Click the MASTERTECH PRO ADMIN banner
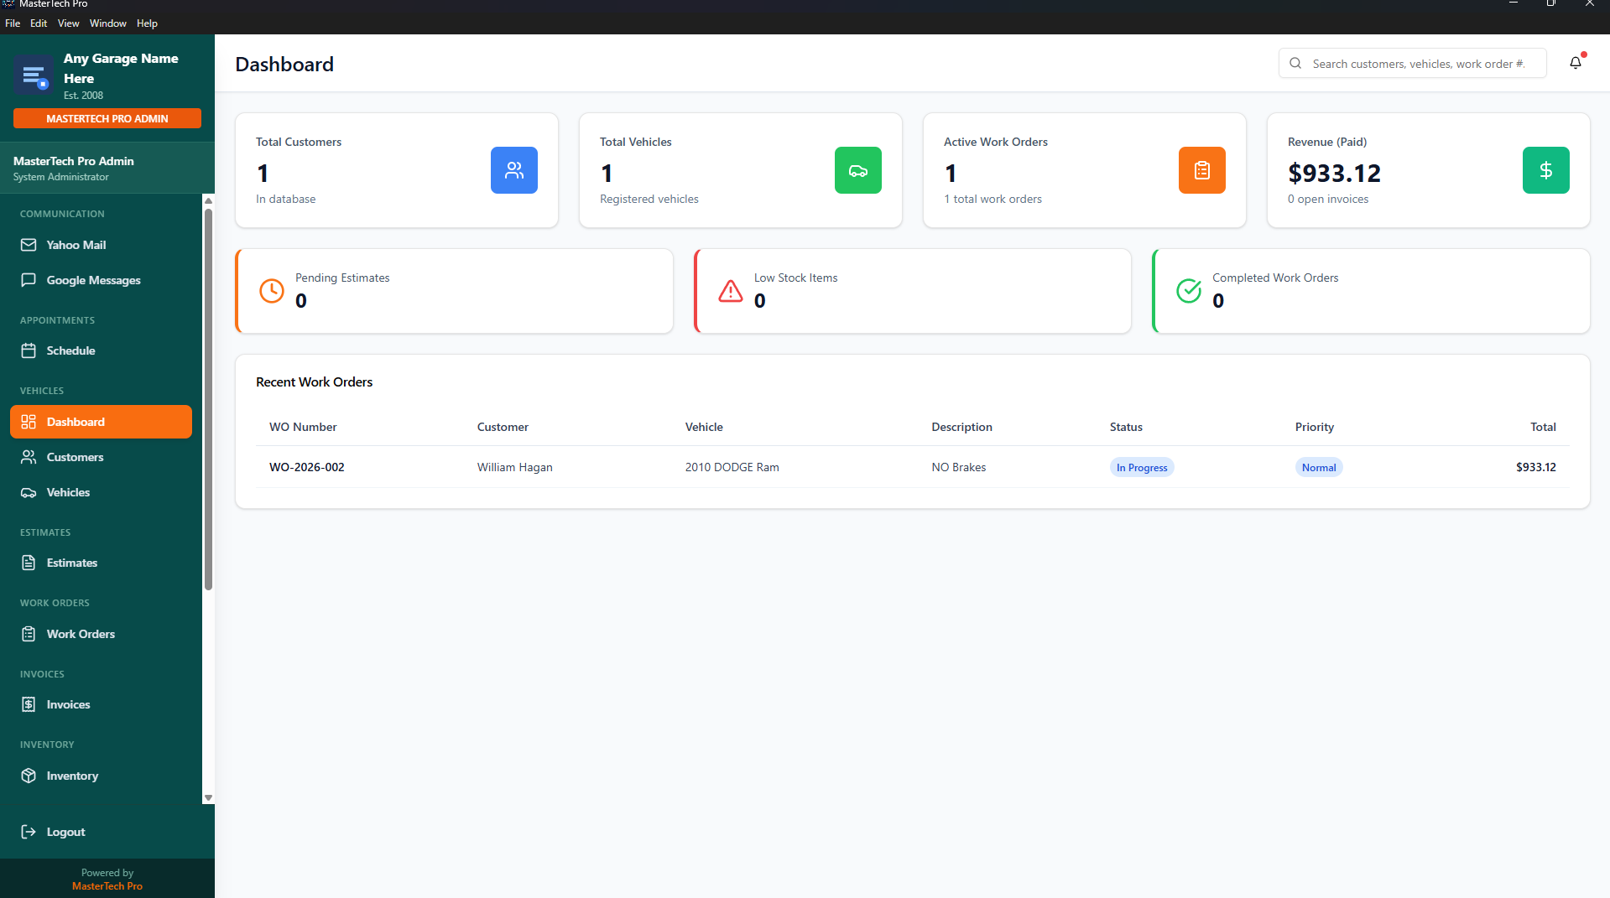Viewport: 1610px width, 898px height. (107, 118)
